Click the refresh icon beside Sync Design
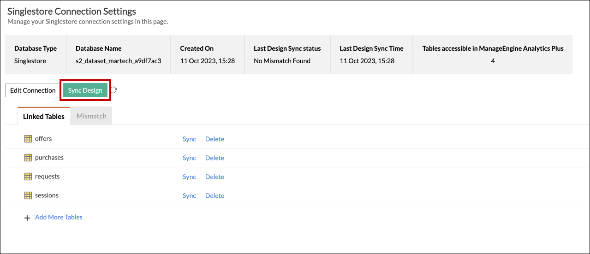Screen dimensions: 590x254 [113, 90]
